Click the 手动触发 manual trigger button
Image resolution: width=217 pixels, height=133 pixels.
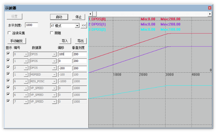[x=17, y=41]
